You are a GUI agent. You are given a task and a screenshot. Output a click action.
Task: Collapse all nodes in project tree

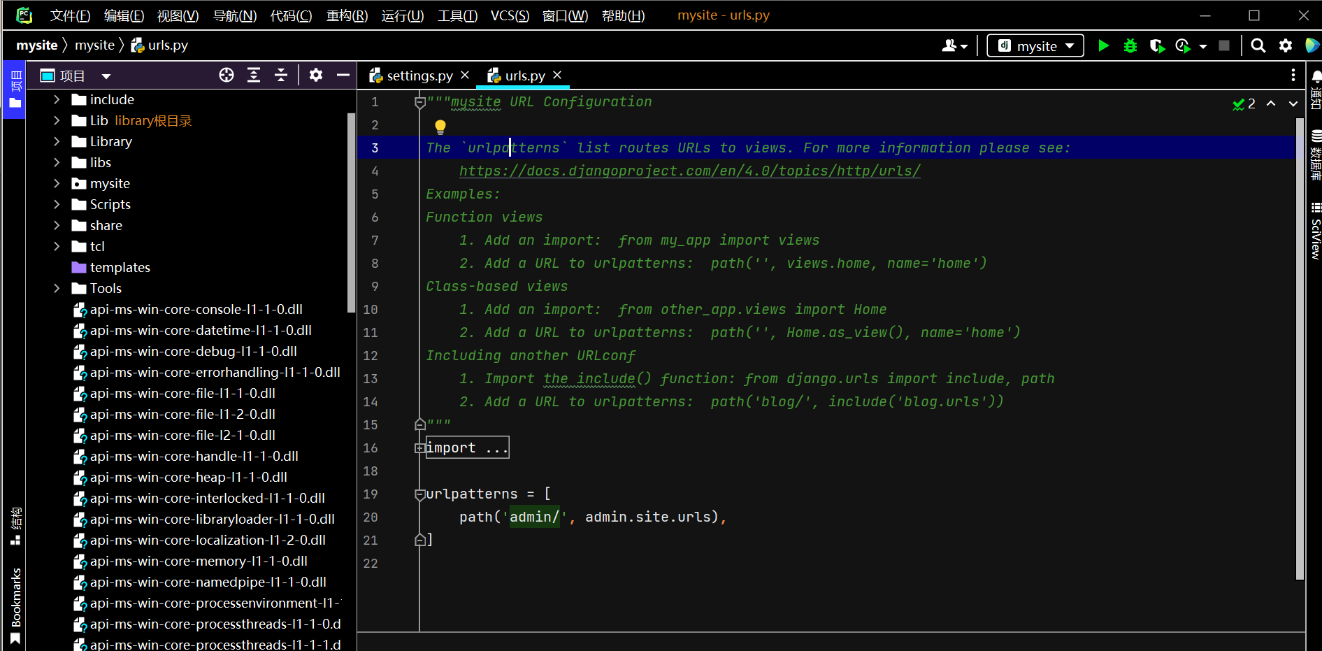pos(281,76)
